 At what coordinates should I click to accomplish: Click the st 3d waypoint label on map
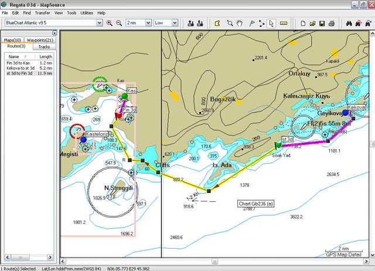(287, 140)
